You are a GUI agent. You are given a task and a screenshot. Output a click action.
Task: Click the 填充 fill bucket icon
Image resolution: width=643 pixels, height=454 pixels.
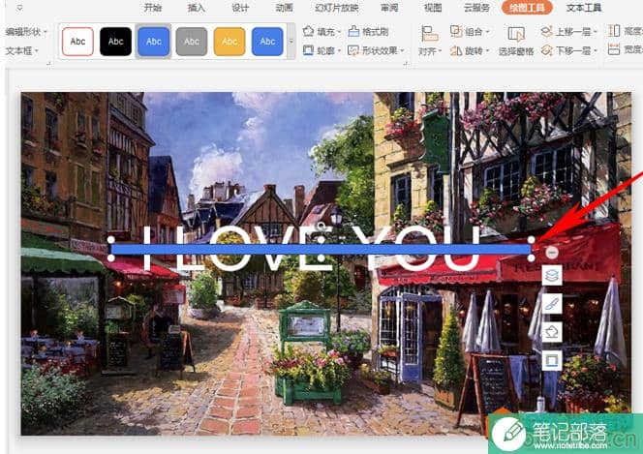pos(308,31)
